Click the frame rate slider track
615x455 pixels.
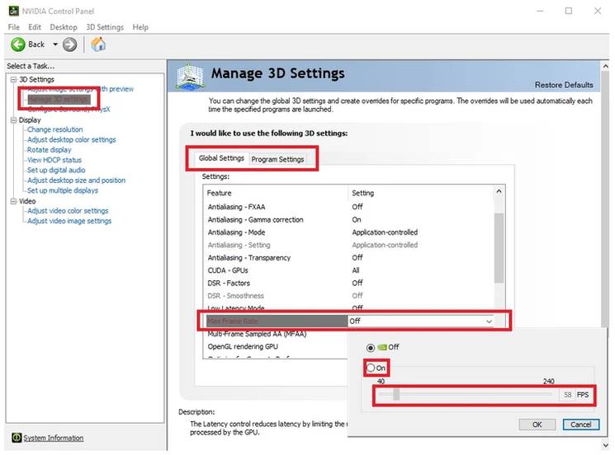tap(462, 395)
